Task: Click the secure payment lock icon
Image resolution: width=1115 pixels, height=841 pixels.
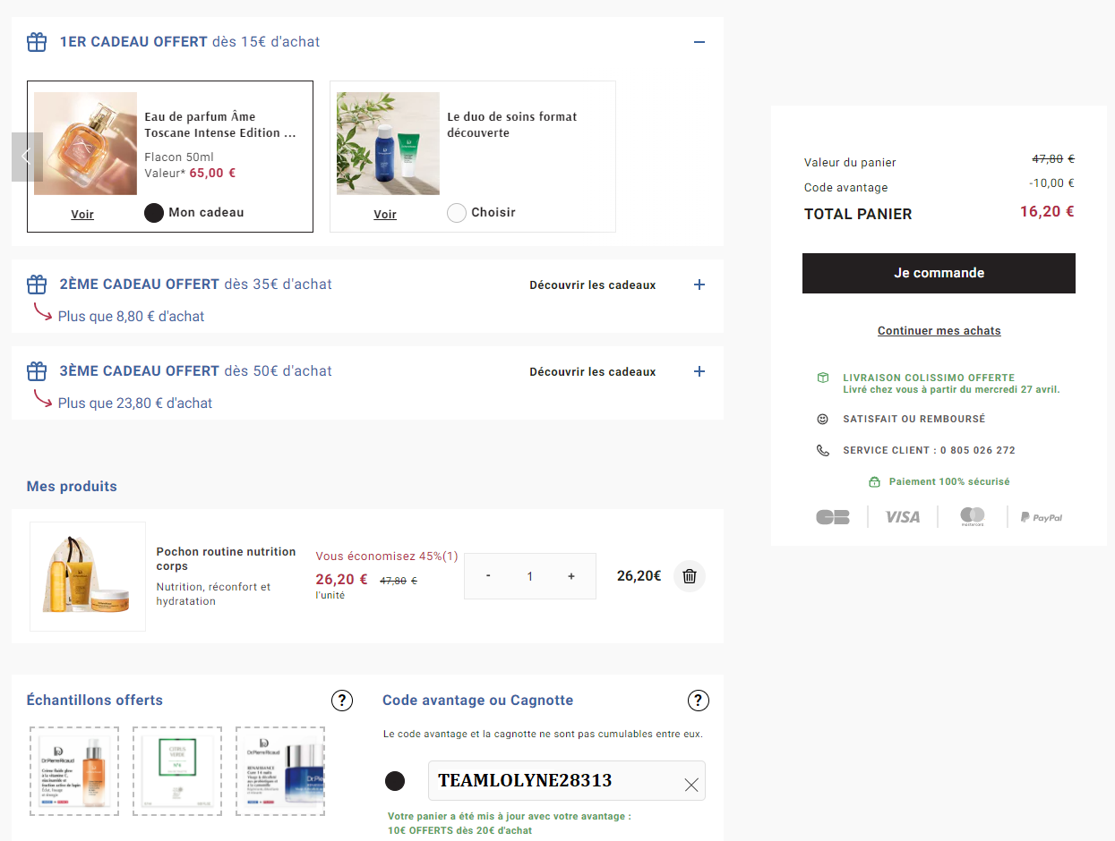Action: coord(874,482)
